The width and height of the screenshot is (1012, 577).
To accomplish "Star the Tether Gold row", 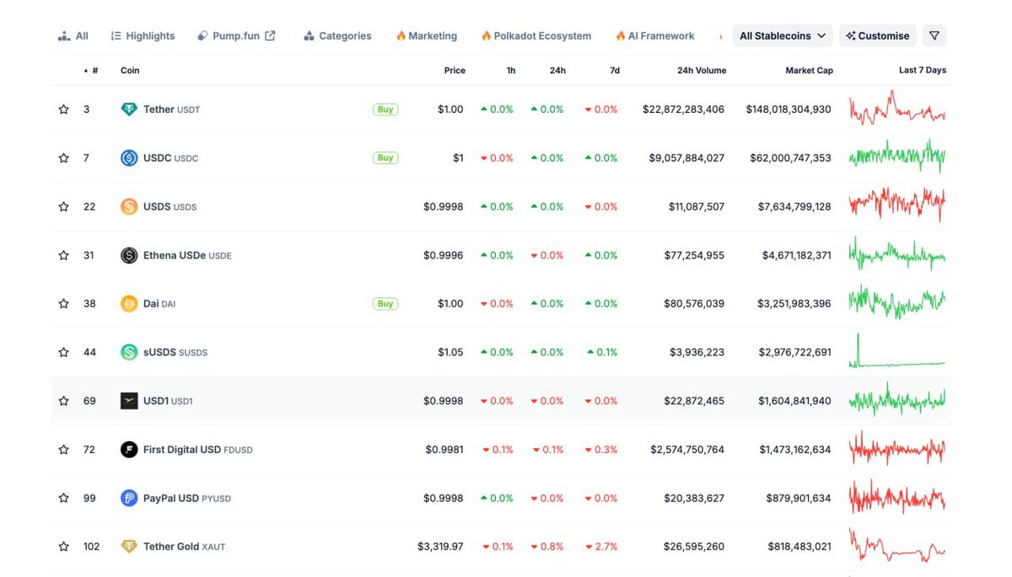I will point(63,547).
